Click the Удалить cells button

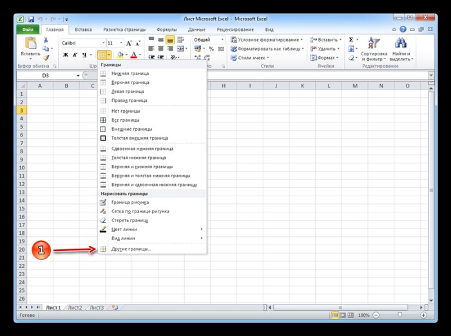pyautogui.click(x=325, y=49)
